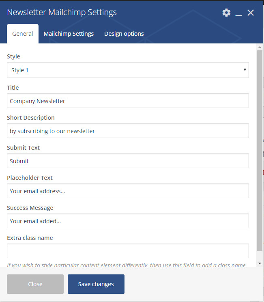Click the Extra class name label
Image resolution: width=264 pixels, height=302 pixels.
click(30, 238)
